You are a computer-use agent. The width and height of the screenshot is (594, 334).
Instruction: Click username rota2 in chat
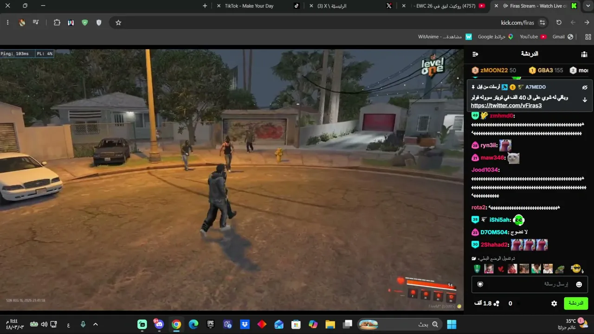click(x=478, y=208)
